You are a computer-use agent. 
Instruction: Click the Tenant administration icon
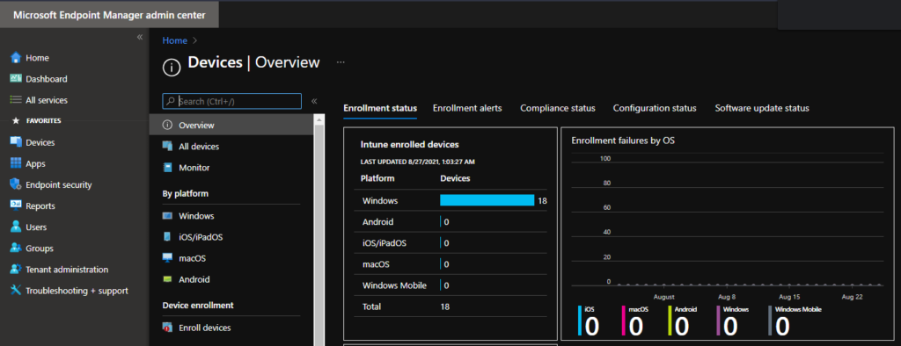(x=16, y=269)
